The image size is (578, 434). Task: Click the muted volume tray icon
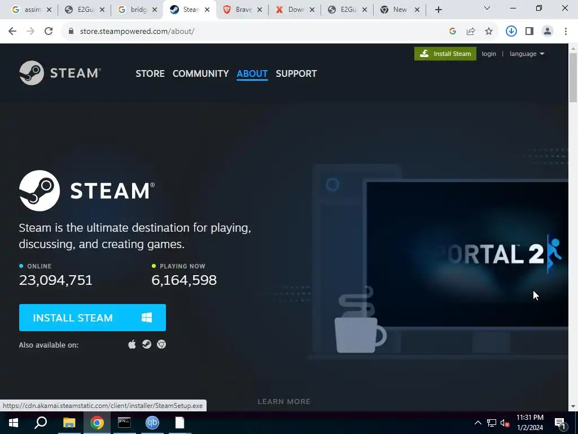click(x=505, y=423)
